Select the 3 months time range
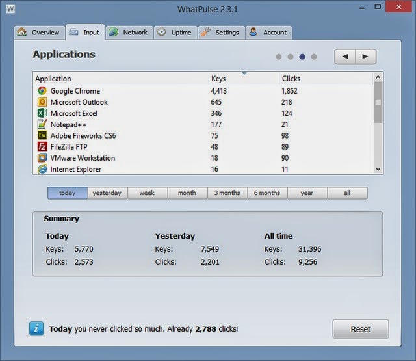Viewport: 416px width, 361px height. pyautogui.click(x=227, y=193)
